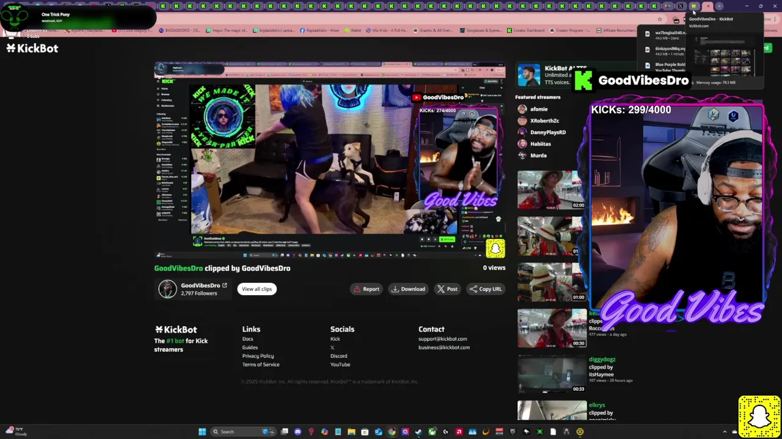Open the 01:00 clip thumbnail
Image resolution: width=782 pixels, height=439 pixels.
(552, 282)
